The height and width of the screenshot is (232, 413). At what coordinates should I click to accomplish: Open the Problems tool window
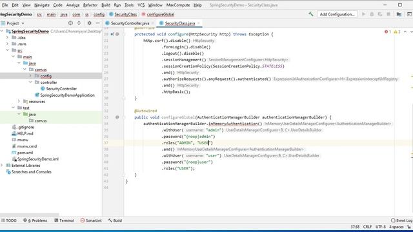pos(35,220)
